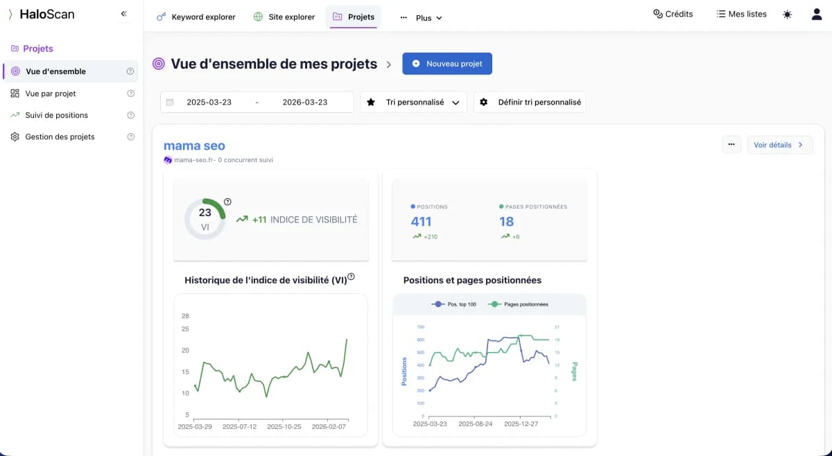Open Mes listes

(741, 13)
